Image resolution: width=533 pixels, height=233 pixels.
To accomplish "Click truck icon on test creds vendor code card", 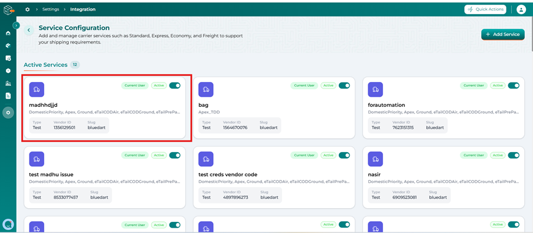I will (206, 159).
